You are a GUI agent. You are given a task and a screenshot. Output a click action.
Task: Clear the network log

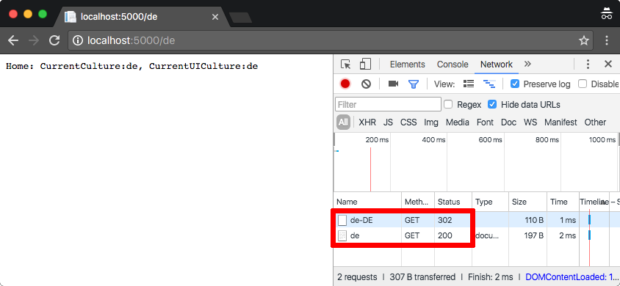coord(366,84)
